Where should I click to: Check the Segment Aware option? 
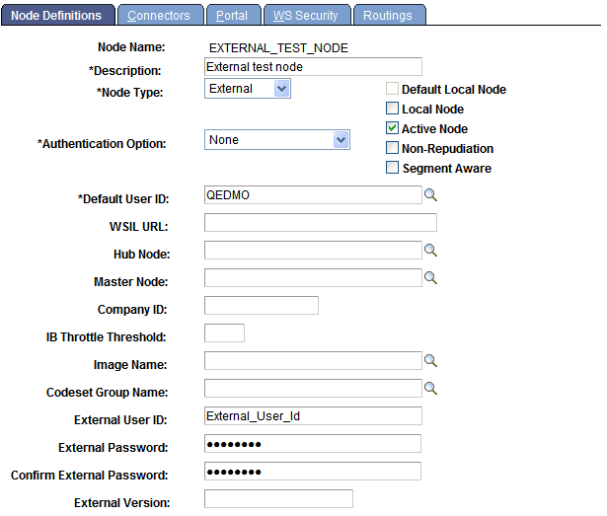(x=392, y=168)
